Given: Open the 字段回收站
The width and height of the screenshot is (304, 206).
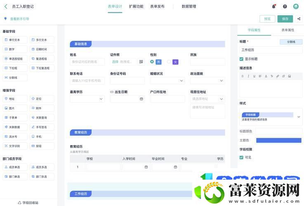Looking at the screenshot, I should click(x=28, y=203).
